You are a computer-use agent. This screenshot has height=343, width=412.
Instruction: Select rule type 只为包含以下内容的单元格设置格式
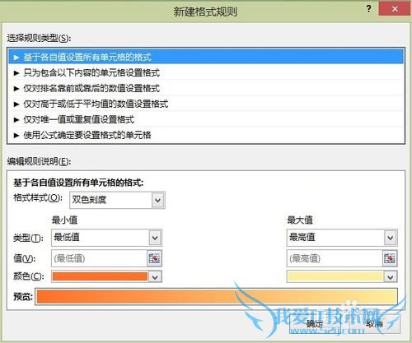pyautogui.click(x=206, y=72)
